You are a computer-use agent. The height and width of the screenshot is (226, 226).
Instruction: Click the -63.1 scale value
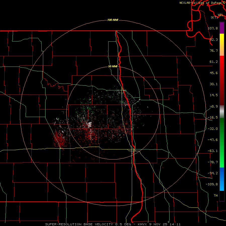click(213, 151)
